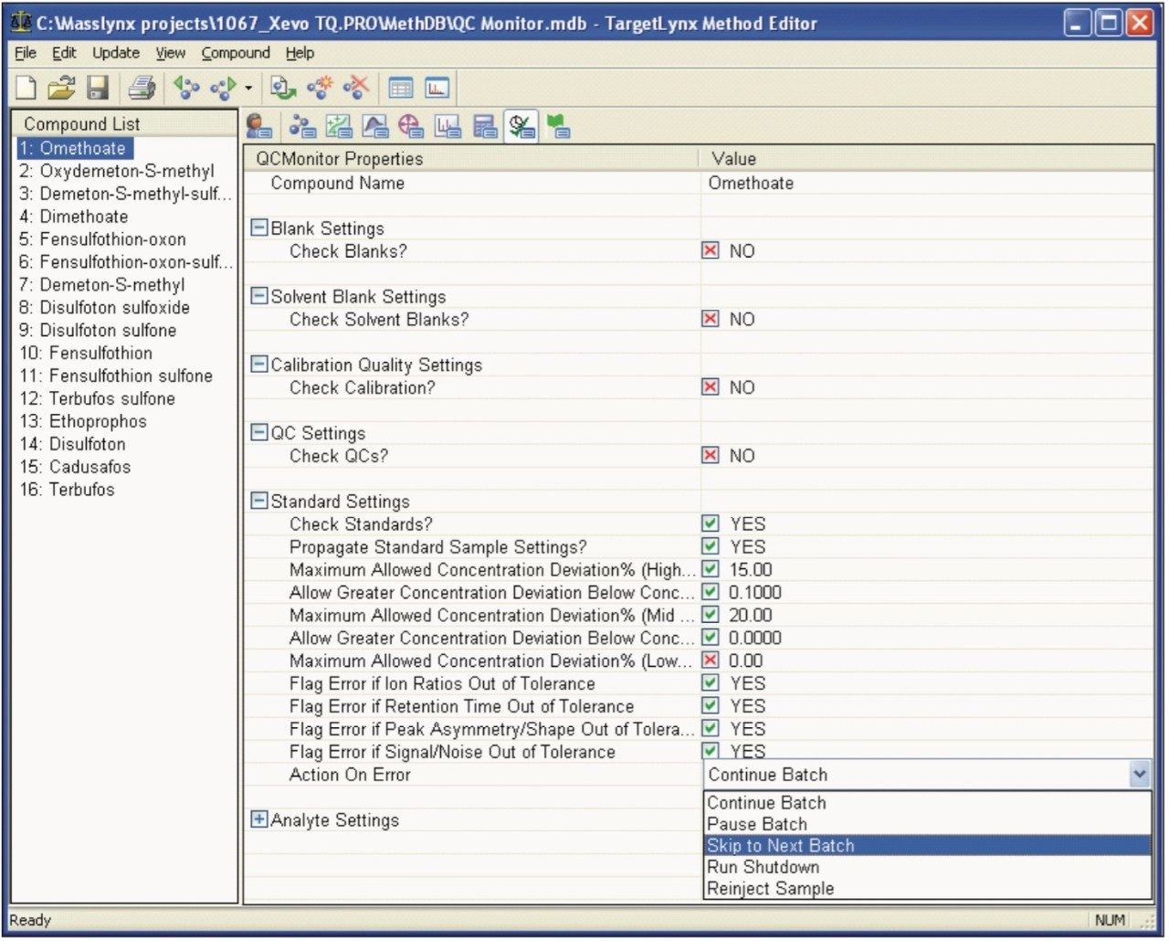Click the Action On Error dropdown arrow
Screen dimensions: 1169x941
1139,775
